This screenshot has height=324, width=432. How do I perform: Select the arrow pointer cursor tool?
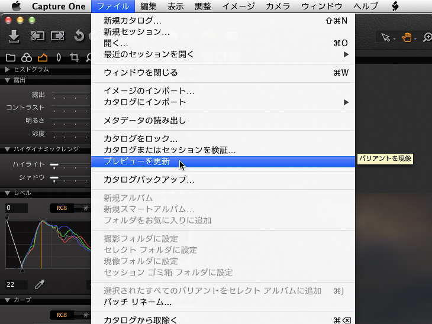[386, 37]
